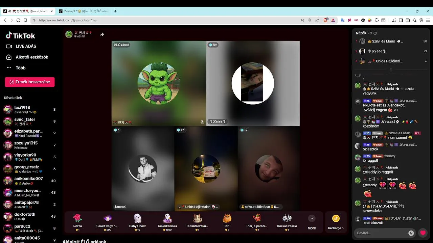Switch to the Zsivány laci1918 browser tab

[84, 11]
